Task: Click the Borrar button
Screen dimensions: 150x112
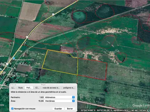Action: (70, 109)
